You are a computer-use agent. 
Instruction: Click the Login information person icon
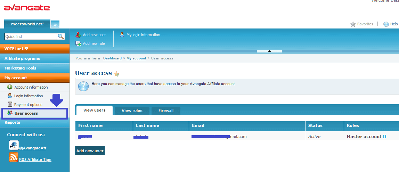[10, 96]
